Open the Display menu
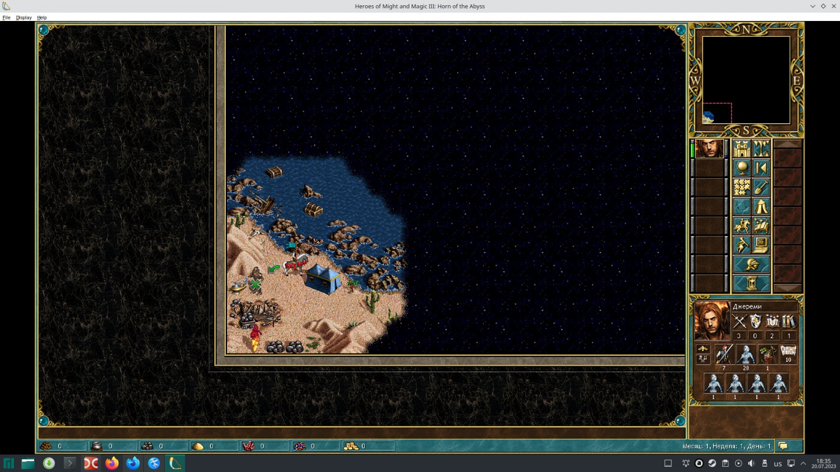840x472 pixels. 24,17
